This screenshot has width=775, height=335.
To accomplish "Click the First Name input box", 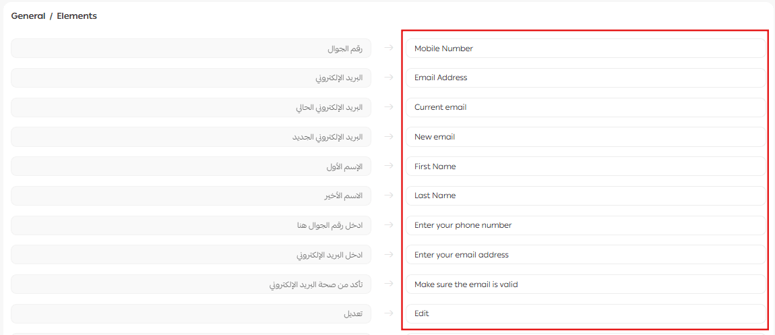I will (585, 166).
